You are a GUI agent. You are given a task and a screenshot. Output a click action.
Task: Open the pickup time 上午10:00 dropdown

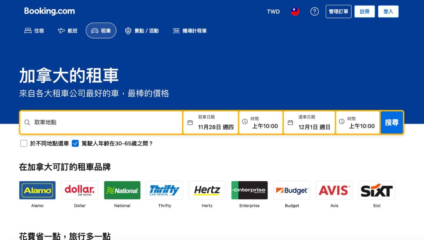pyautogui.click(x=261, y=122)
